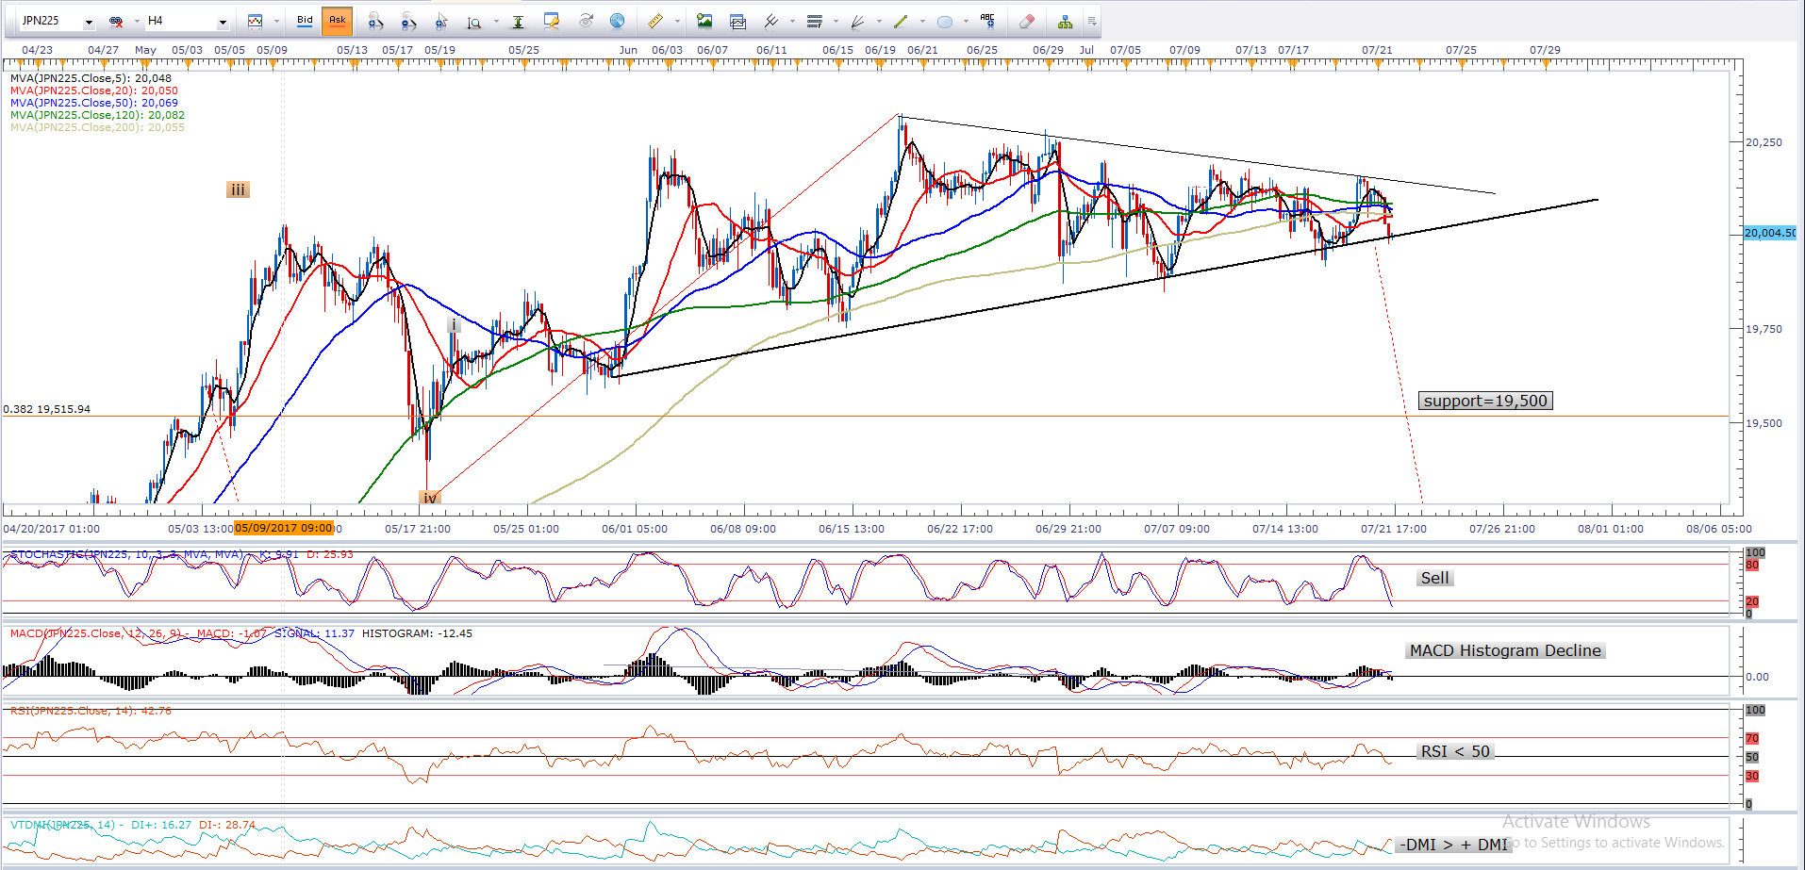
Task: Click the support=19,500 annotation label
Action: tap(1484, 401)
